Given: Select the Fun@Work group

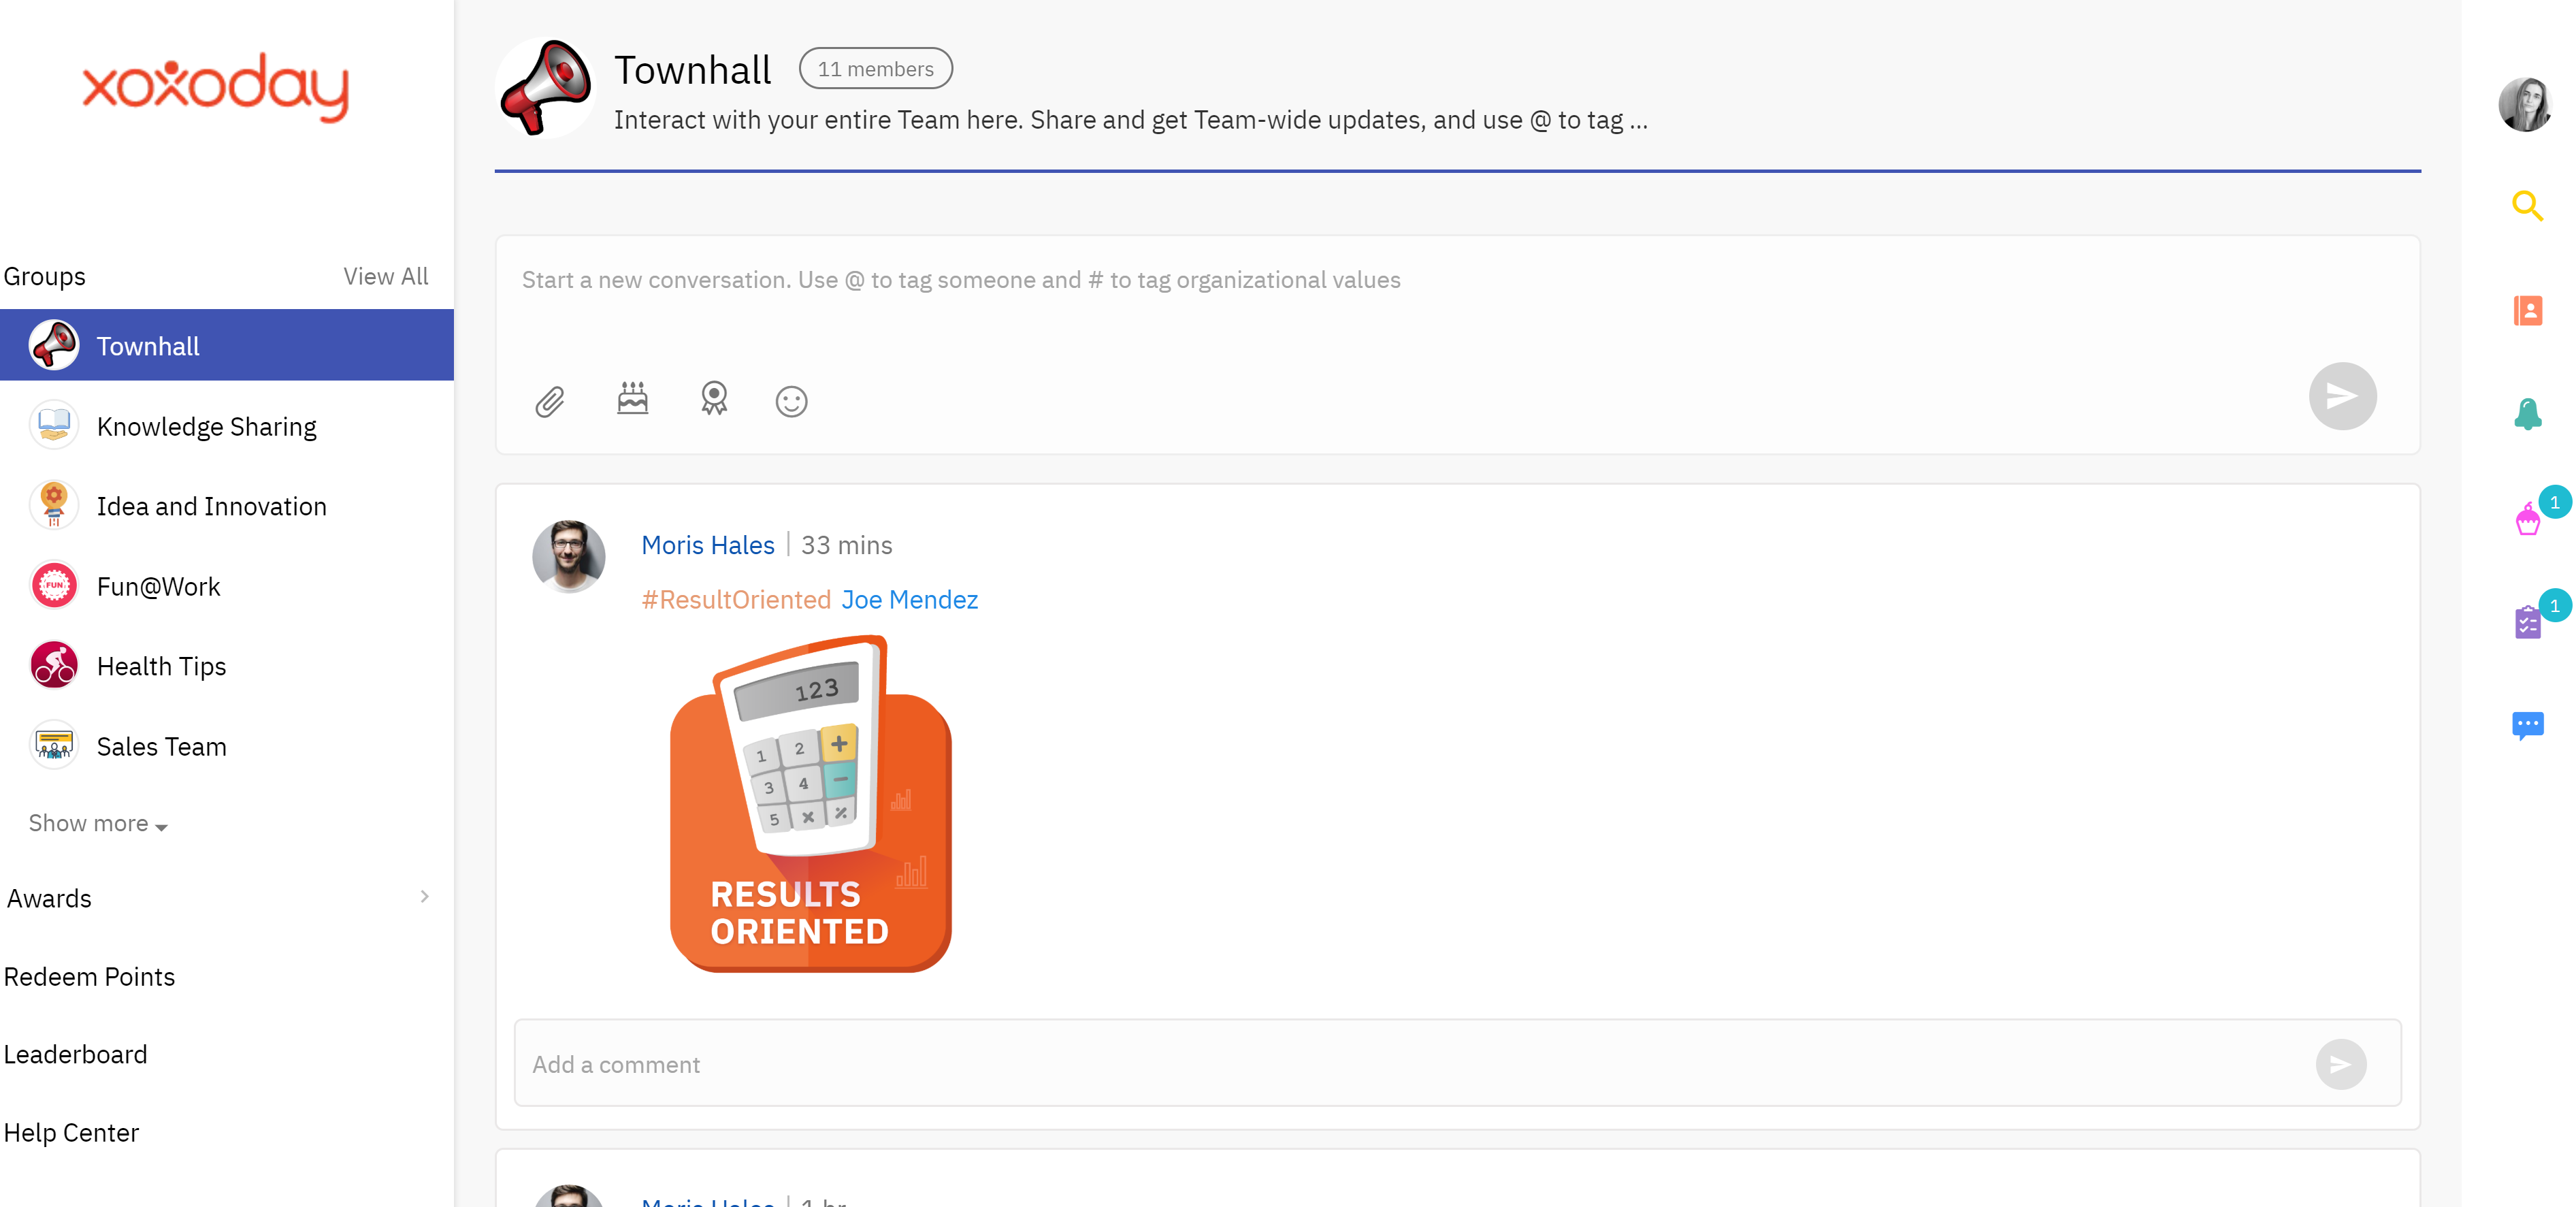Looking at the screenshot, I should (156, 585).
